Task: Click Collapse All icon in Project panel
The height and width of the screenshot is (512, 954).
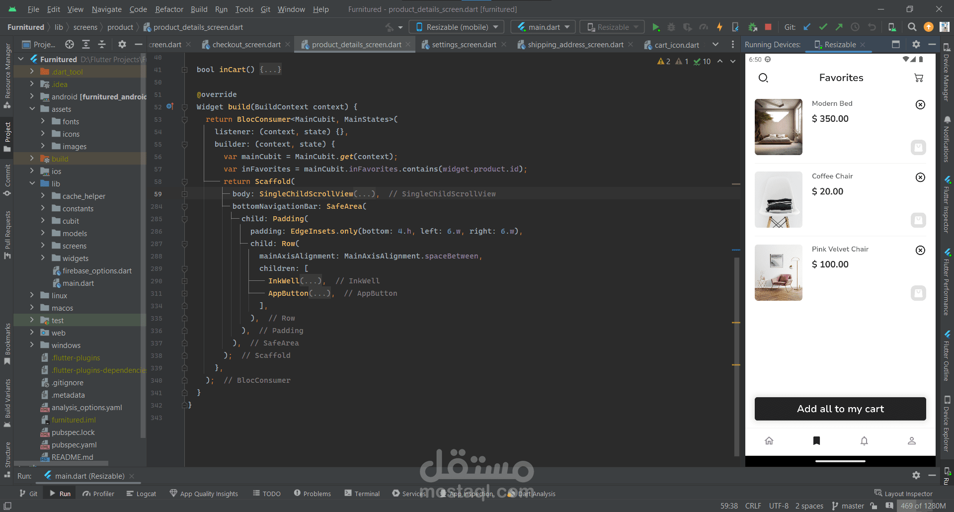Action: pyautogui.click(x=102, y=45)
